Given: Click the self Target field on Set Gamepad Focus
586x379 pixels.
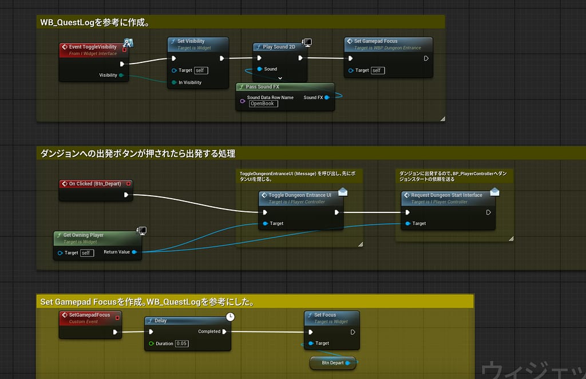Looking at the screenshot, I should 378,70.
